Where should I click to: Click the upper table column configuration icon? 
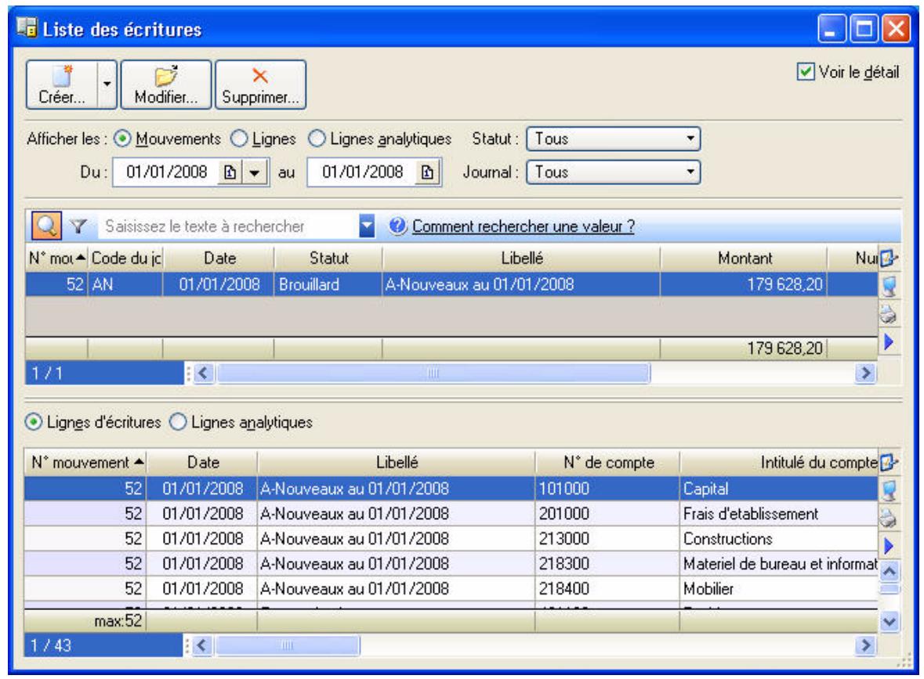click(x=889, y=258)
